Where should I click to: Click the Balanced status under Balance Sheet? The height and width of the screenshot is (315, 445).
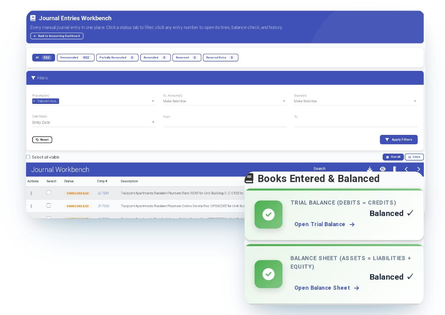pos(391,277)
